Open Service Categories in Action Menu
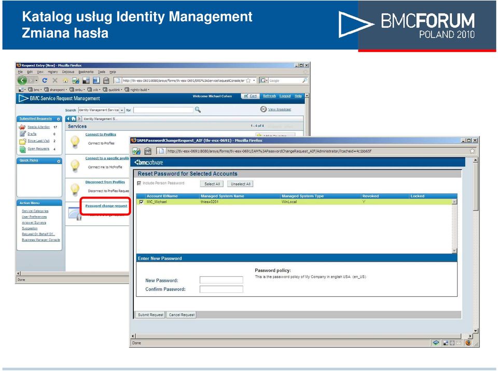Screen dimensions: 498x371 click(35, 211)
